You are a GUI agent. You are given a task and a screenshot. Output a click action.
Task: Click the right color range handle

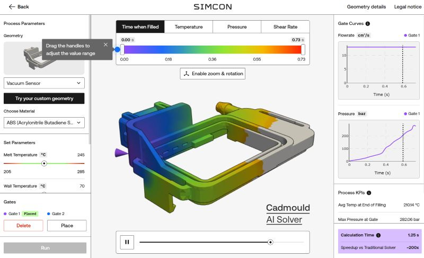(303, 49)
